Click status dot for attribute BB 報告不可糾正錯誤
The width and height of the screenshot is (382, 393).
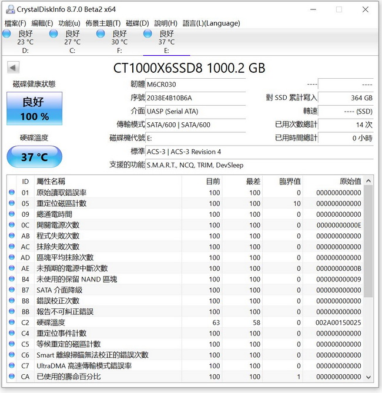(x=12, y=311)
